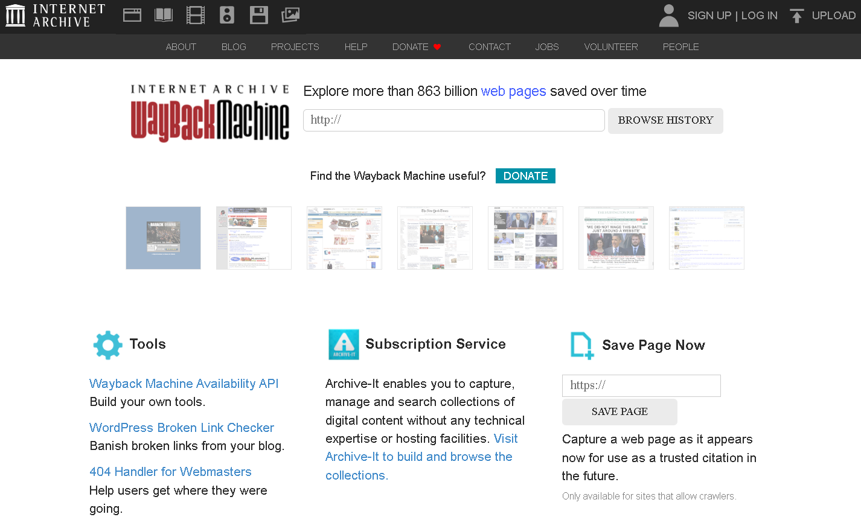Click the Wayback Machine logo

(210, 114)
